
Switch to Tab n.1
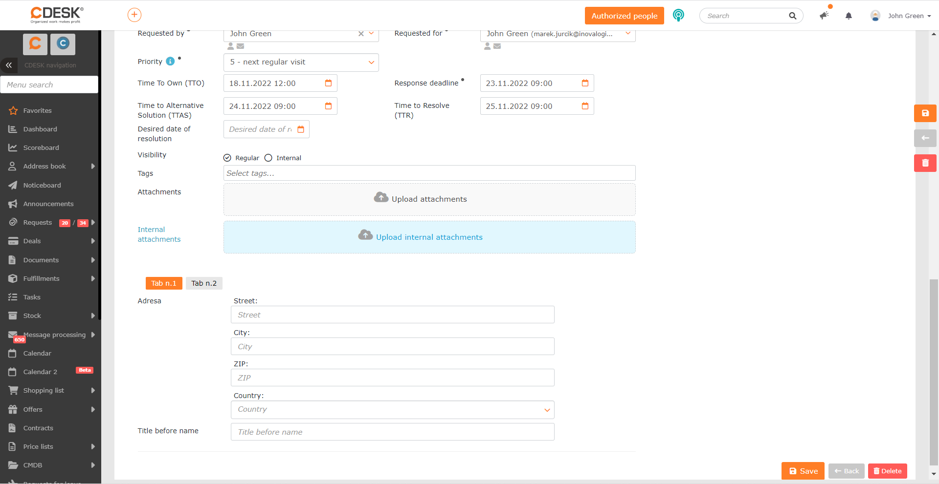tap(164, 283)
